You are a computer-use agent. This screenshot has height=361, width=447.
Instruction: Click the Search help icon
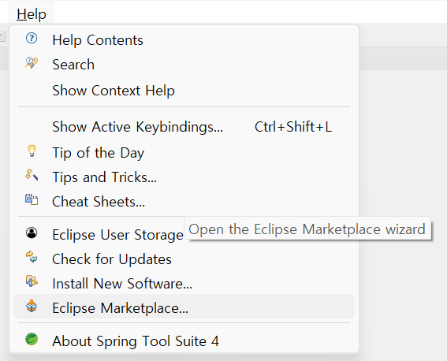(x=32, y=63)
